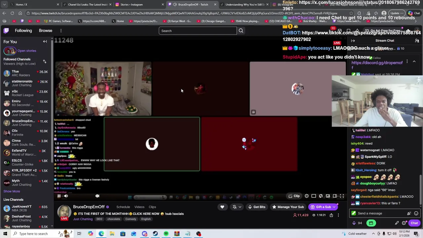Collapse stream chat arrow icon
This screenshot has width=423, height=238.
(x=353, y=41)
